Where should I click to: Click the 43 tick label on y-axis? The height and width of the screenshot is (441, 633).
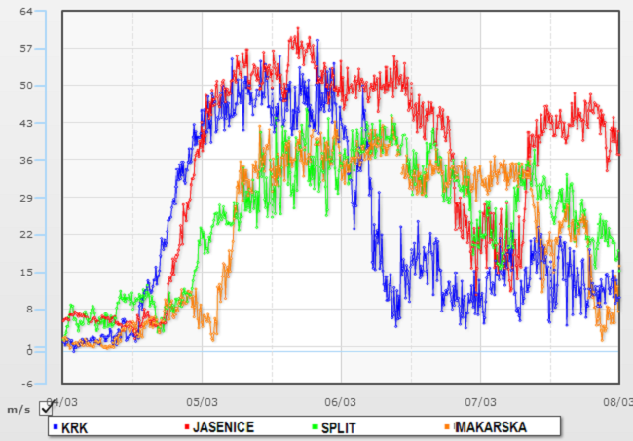[x=26, y=124]
